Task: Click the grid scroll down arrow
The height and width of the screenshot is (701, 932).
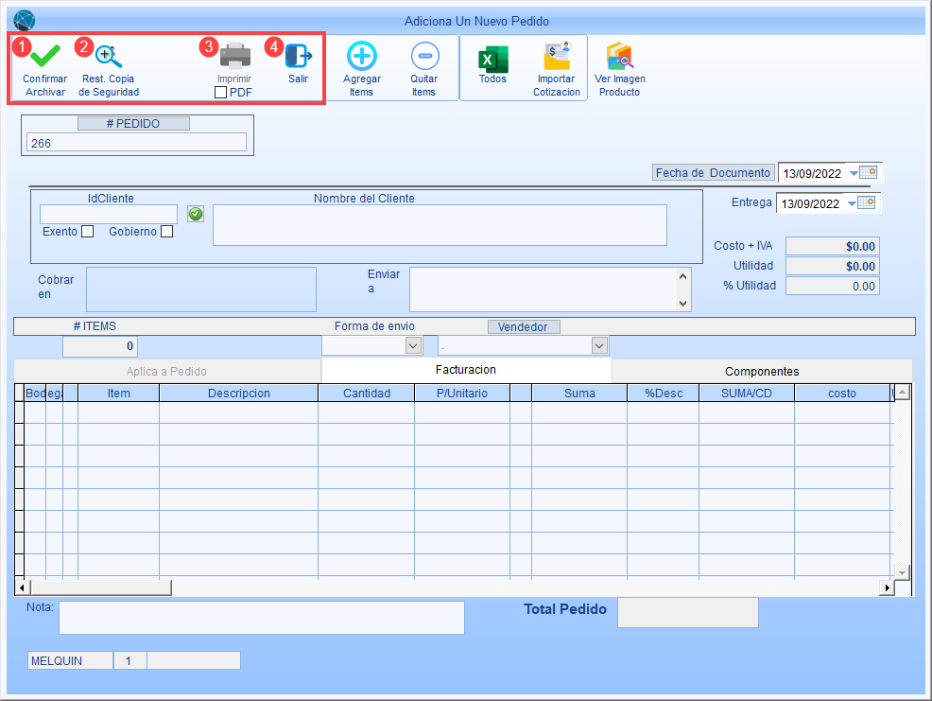Action: 903,572
